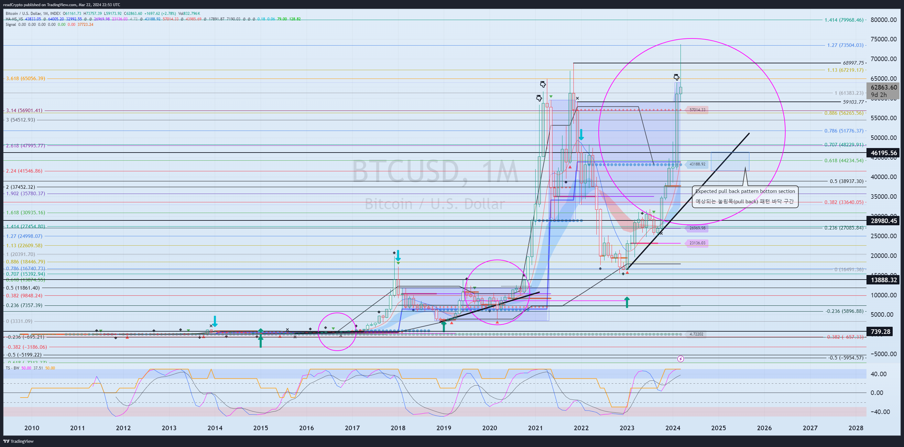Screen dimensions: 904x447
Task: Click the Korean text line in the callout box
Action: 744,201
